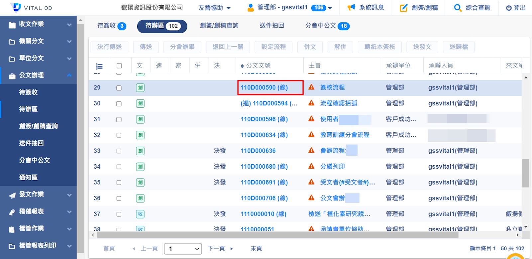Click the user avatar icon beside 管理部
Screen dimensions: 532x259
click(251, 8)
